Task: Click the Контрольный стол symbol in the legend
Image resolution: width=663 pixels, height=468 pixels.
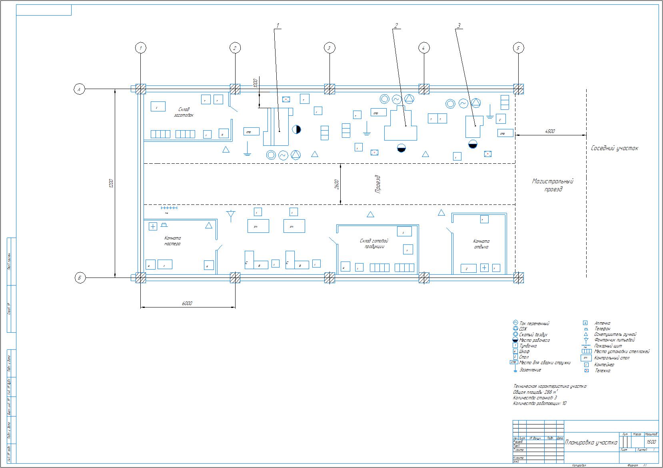Action: pyautogui.click(x=586, y=358)
